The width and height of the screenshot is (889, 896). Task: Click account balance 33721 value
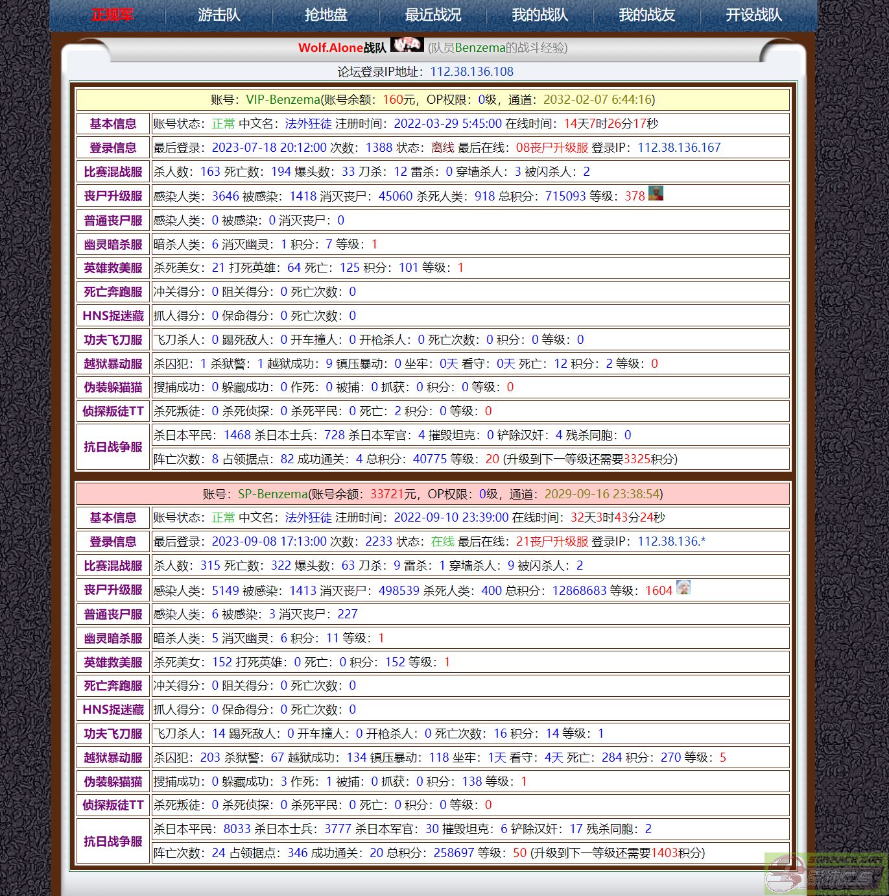point(387,494)
